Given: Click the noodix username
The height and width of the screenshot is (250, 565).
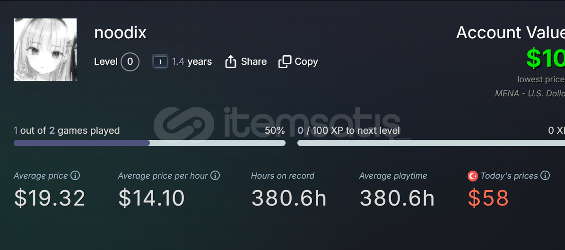Looking at the screenshot, I should click(121, 33).
